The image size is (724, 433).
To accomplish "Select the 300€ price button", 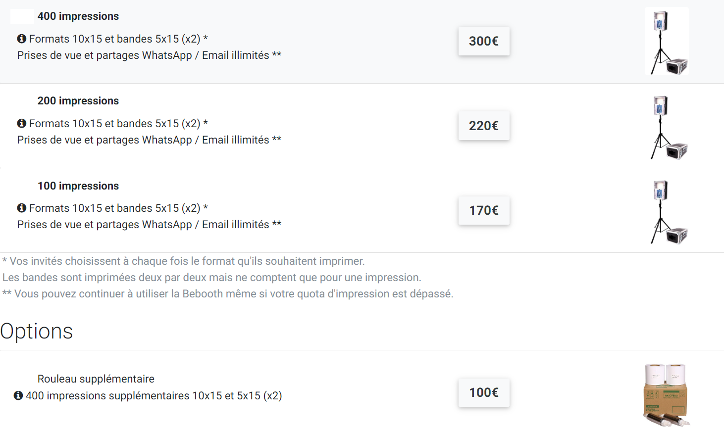I will [483, 41].
